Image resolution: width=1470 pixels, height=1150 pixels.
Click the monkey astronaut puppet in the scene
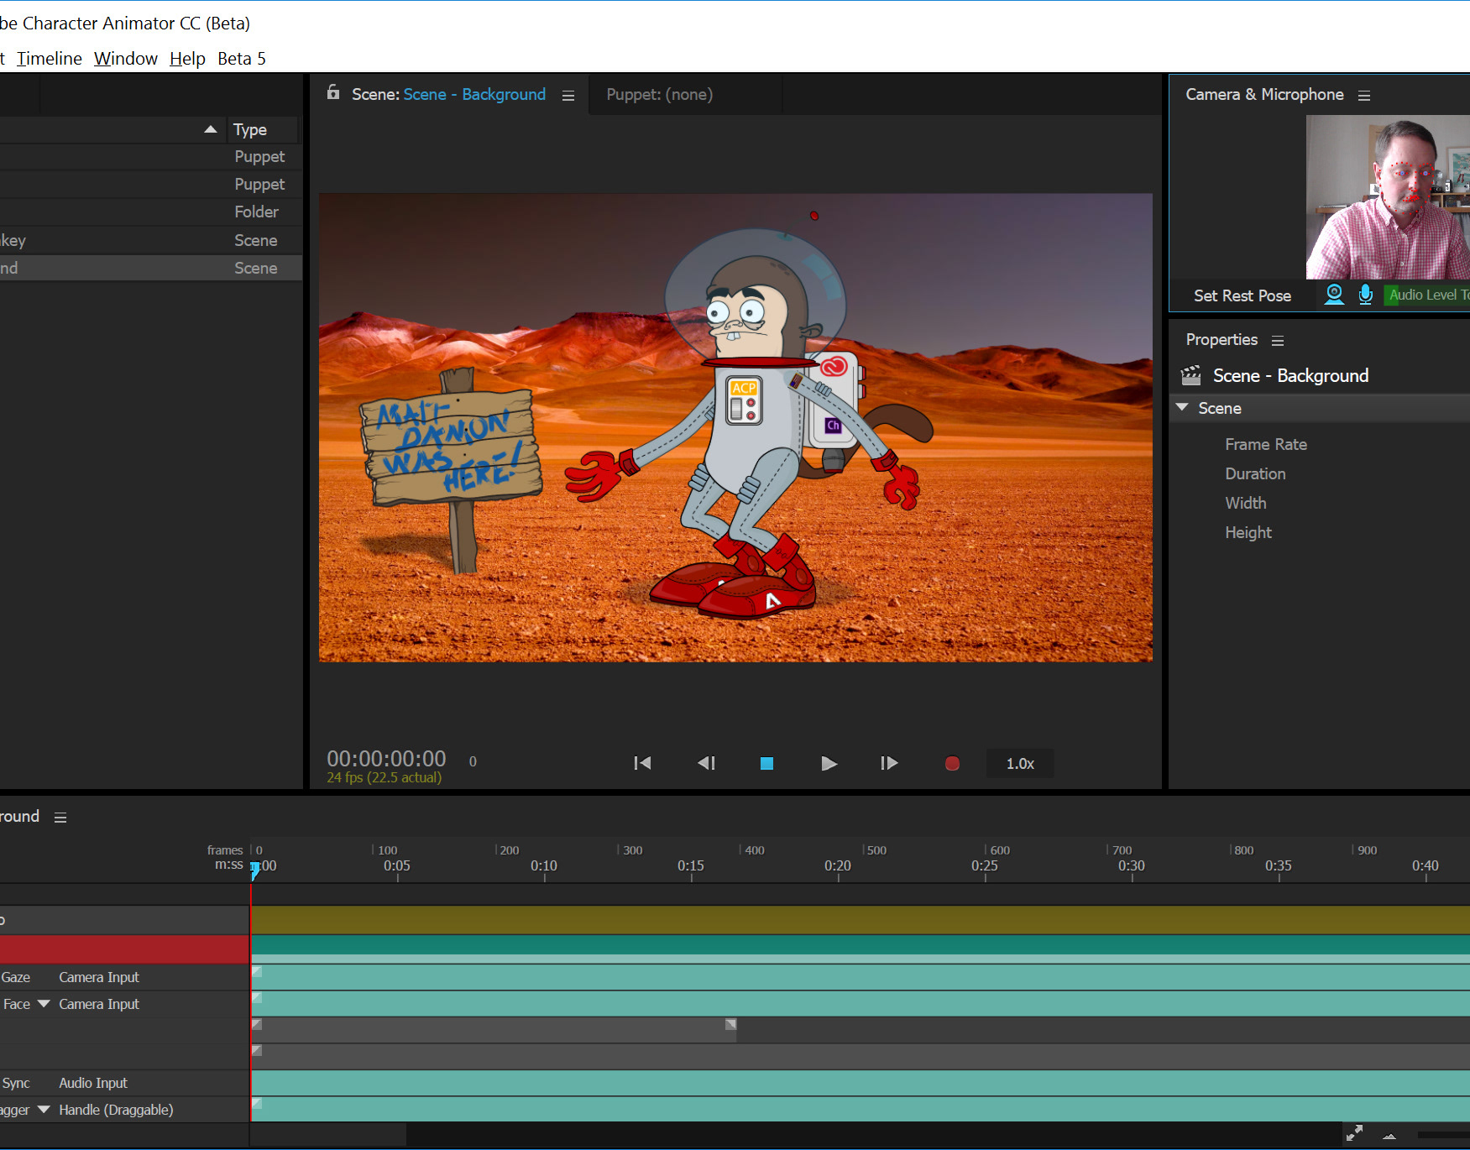[747, 424]
